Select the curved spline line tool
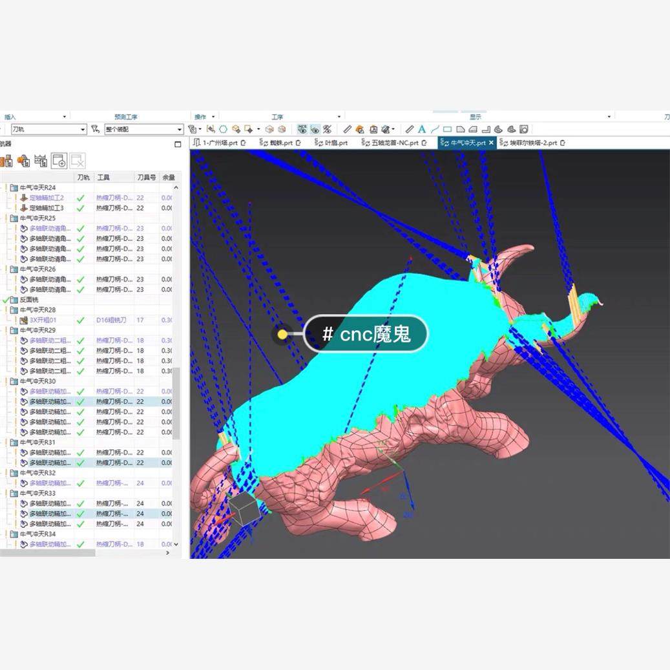 click(x=435, y=129)
